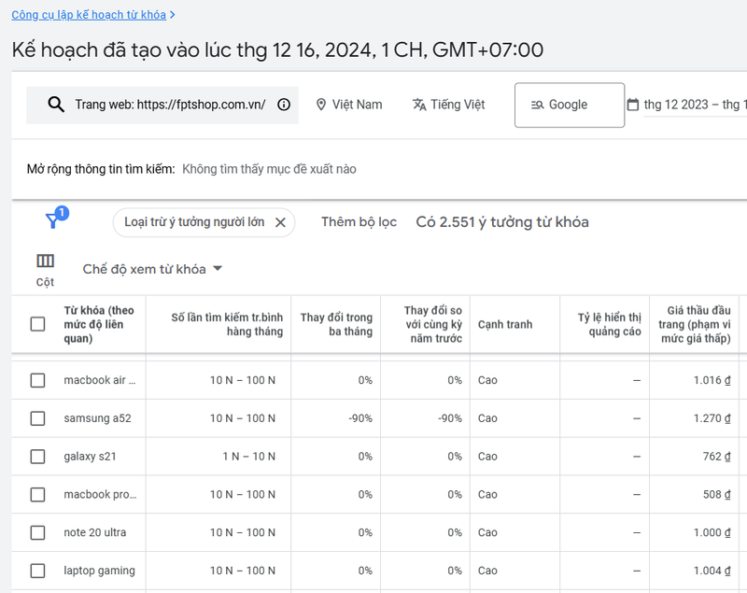Open the Công cụ lập kế hoạch từ khóa breadcrumb link
747x593 pixels.
click(x=89, y=15)
